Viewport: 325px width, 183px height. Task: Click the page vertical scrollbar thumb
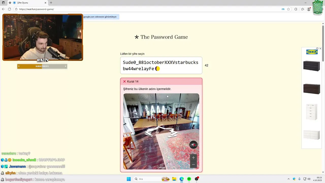[323, 43]
